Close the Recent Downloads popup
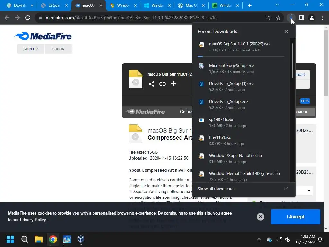329x247 pixels. (x=286, y=32)
